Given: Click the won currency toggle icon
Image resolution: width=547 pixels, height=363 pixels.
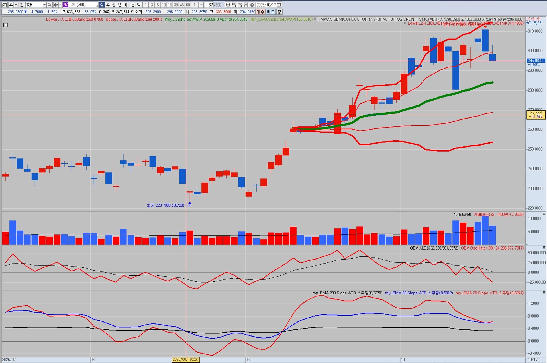Looking at the screenshot, I should point(228,5).
